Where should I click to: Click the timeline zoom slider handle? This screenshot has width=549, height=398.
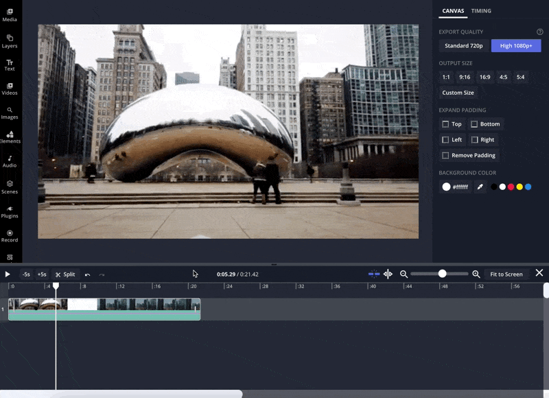tap(443, 274)
